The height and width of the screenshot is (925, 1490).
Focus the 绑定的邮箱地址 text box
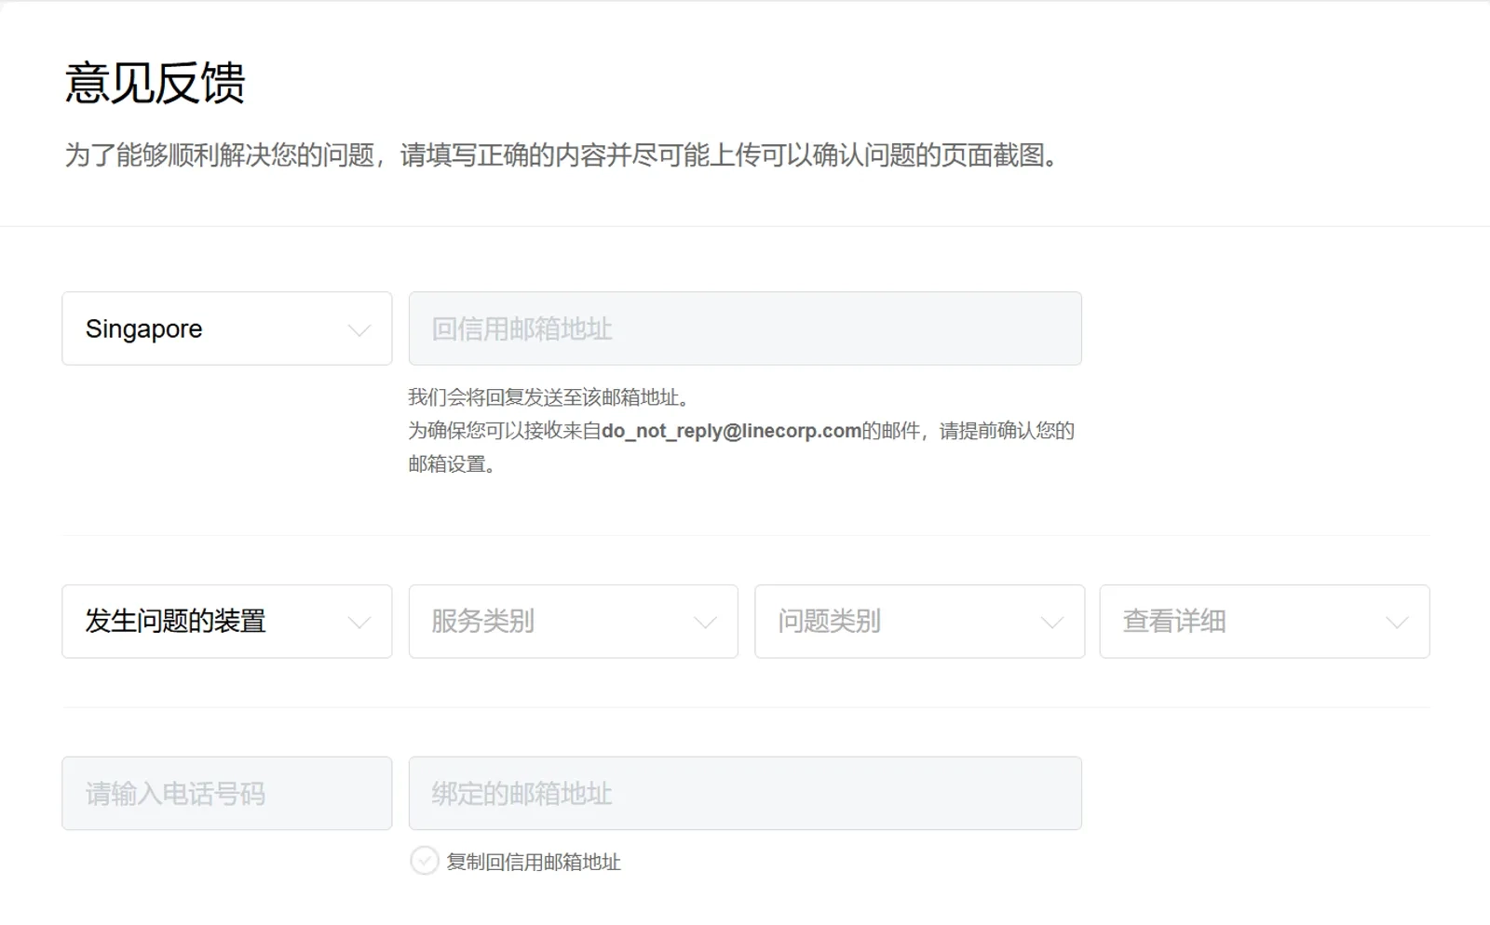(745, 793)
